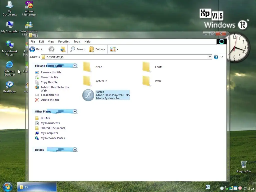Click the Recycle Bin desktop icon
Viewport: 256px width, 192px height.
pyautogui.click(x=244, y=167)
